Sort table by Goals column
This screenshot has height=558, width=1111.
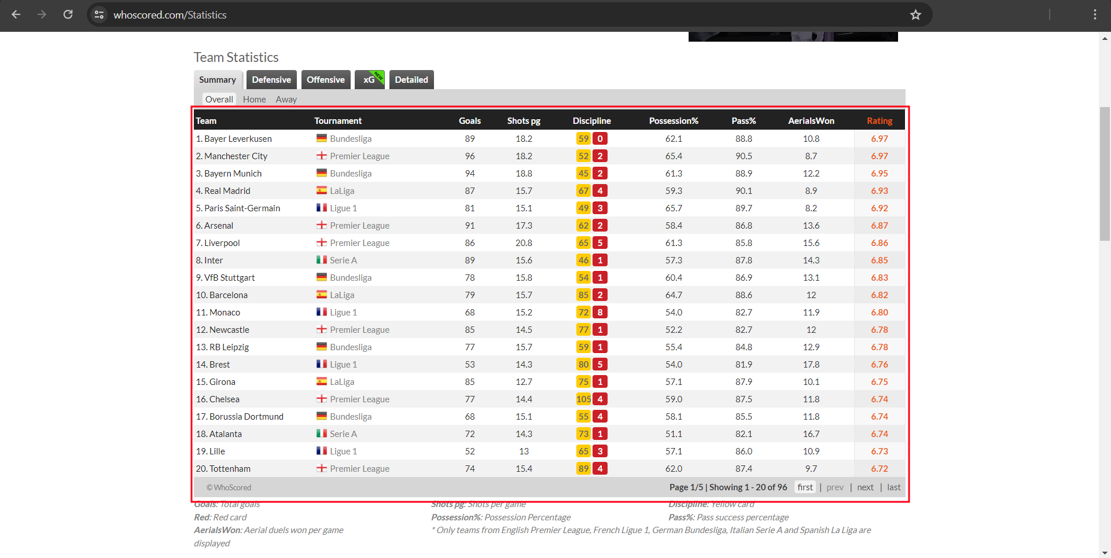(470, 121)
